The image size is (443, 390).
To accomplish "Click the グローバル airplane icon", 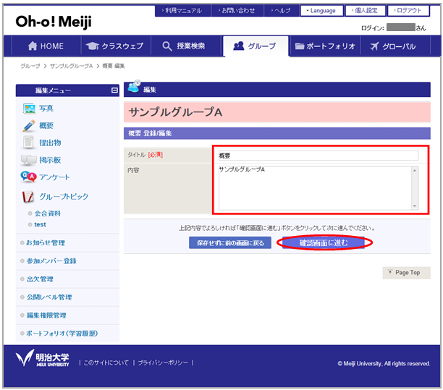I will point(374,46).
